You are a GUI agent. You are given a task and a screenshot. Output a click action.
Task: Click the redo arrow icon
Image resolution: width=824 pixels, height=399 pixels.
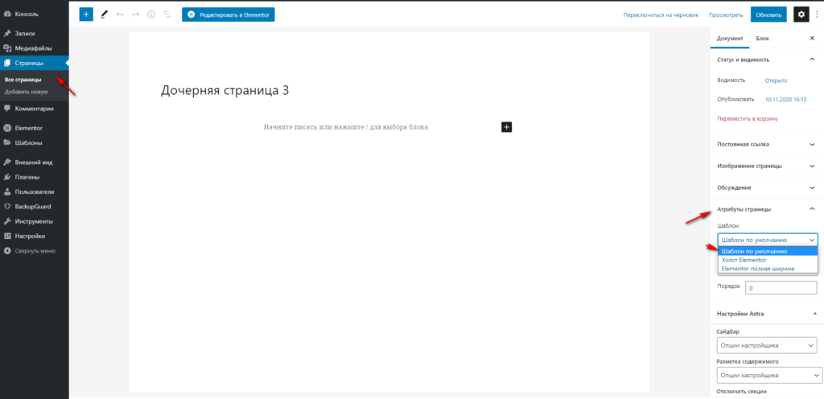pos(135,14)
